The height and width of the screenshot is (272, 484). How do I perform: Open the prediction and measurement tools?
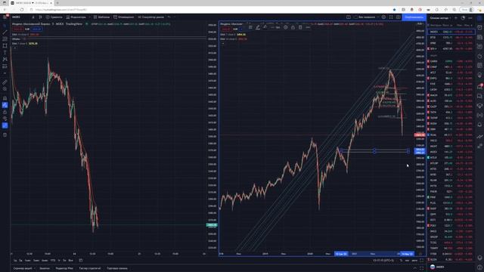5,66
